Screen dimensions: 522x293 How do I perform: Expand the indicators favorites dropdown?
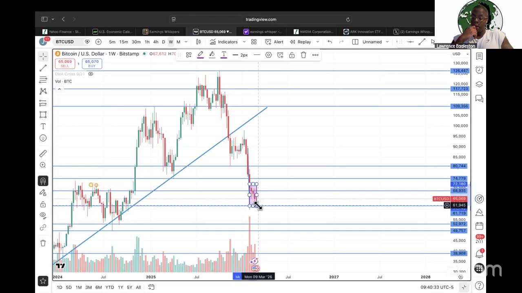(244, 42)
